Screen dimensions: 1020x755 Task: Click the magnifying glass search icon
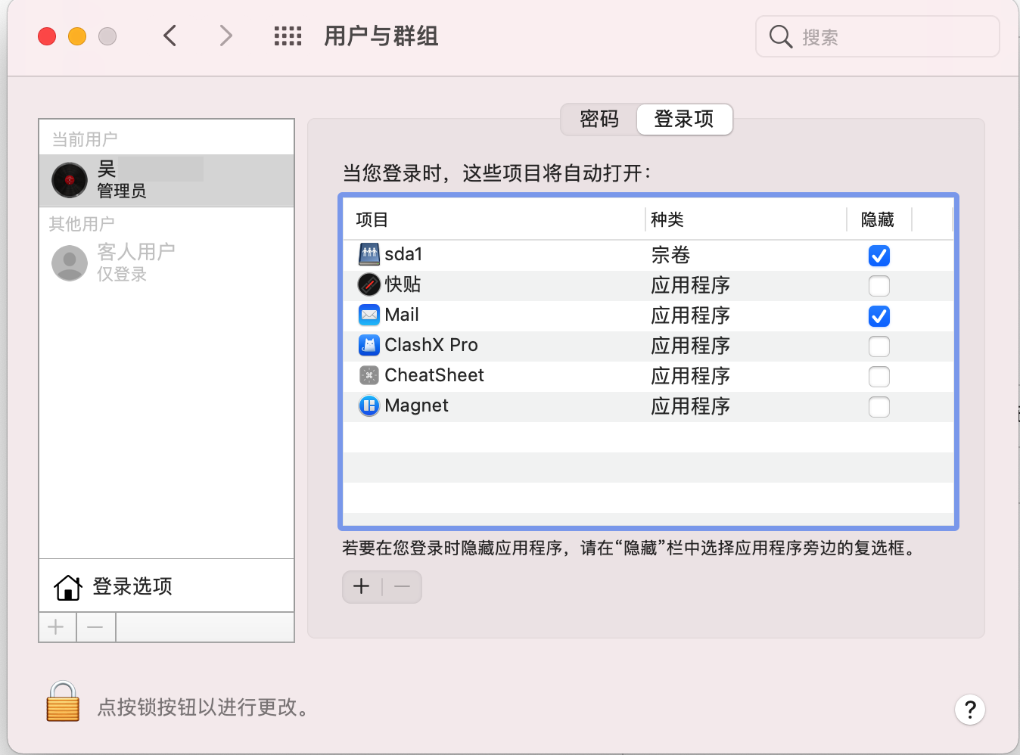[x=780, y=36]
